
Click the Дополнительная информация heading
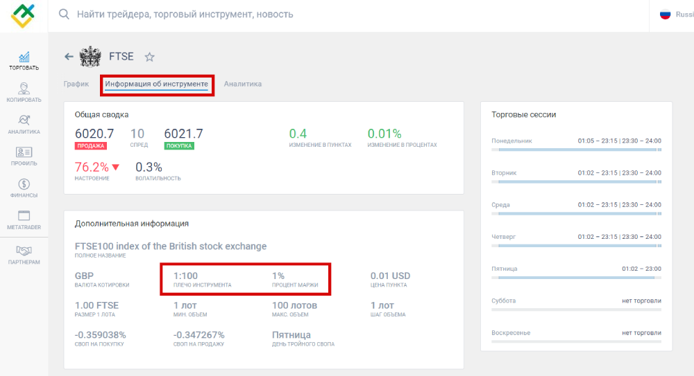pos(131,224)
